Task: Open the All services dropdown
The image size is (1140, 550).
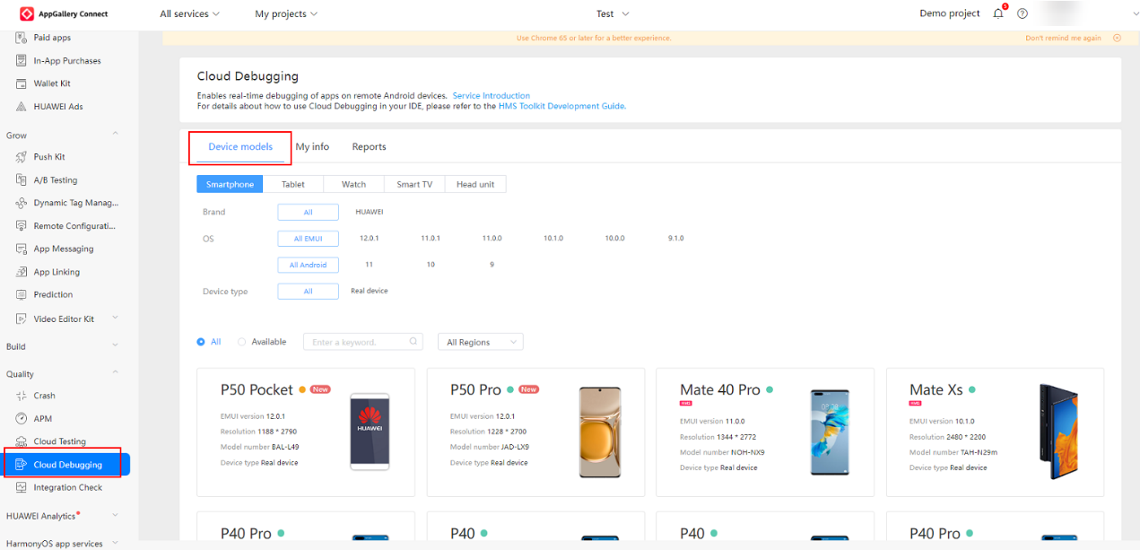Action: 189,13
